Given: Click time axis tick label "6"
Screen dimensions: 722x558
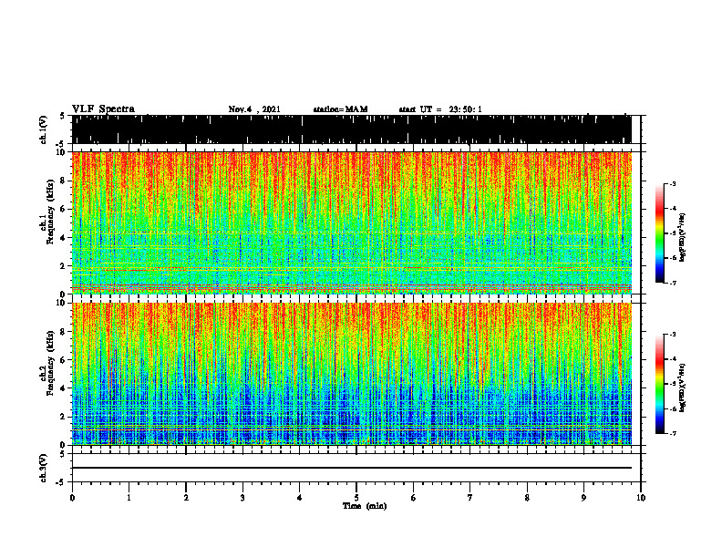Looking at the screenshot, I should (414, 498).
